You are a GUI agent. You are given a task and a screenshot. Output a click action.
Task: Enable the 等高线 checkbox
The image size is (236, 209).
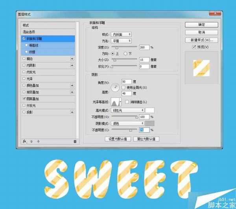[x=26, y=45]
